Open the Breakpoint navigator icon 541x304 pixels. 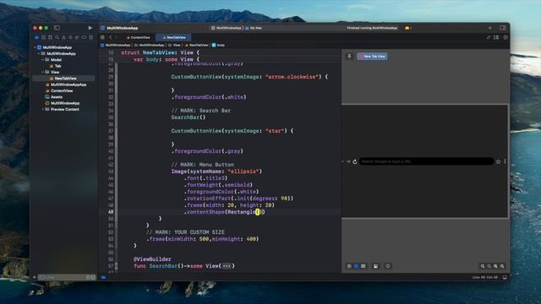84,37
